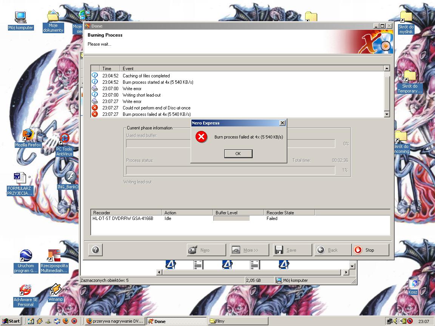Image resolution: width=435 pixels, height=326 pixels.
Task: Select the 'Caching of files completed' log entry
Action: (x=237, y=76)
